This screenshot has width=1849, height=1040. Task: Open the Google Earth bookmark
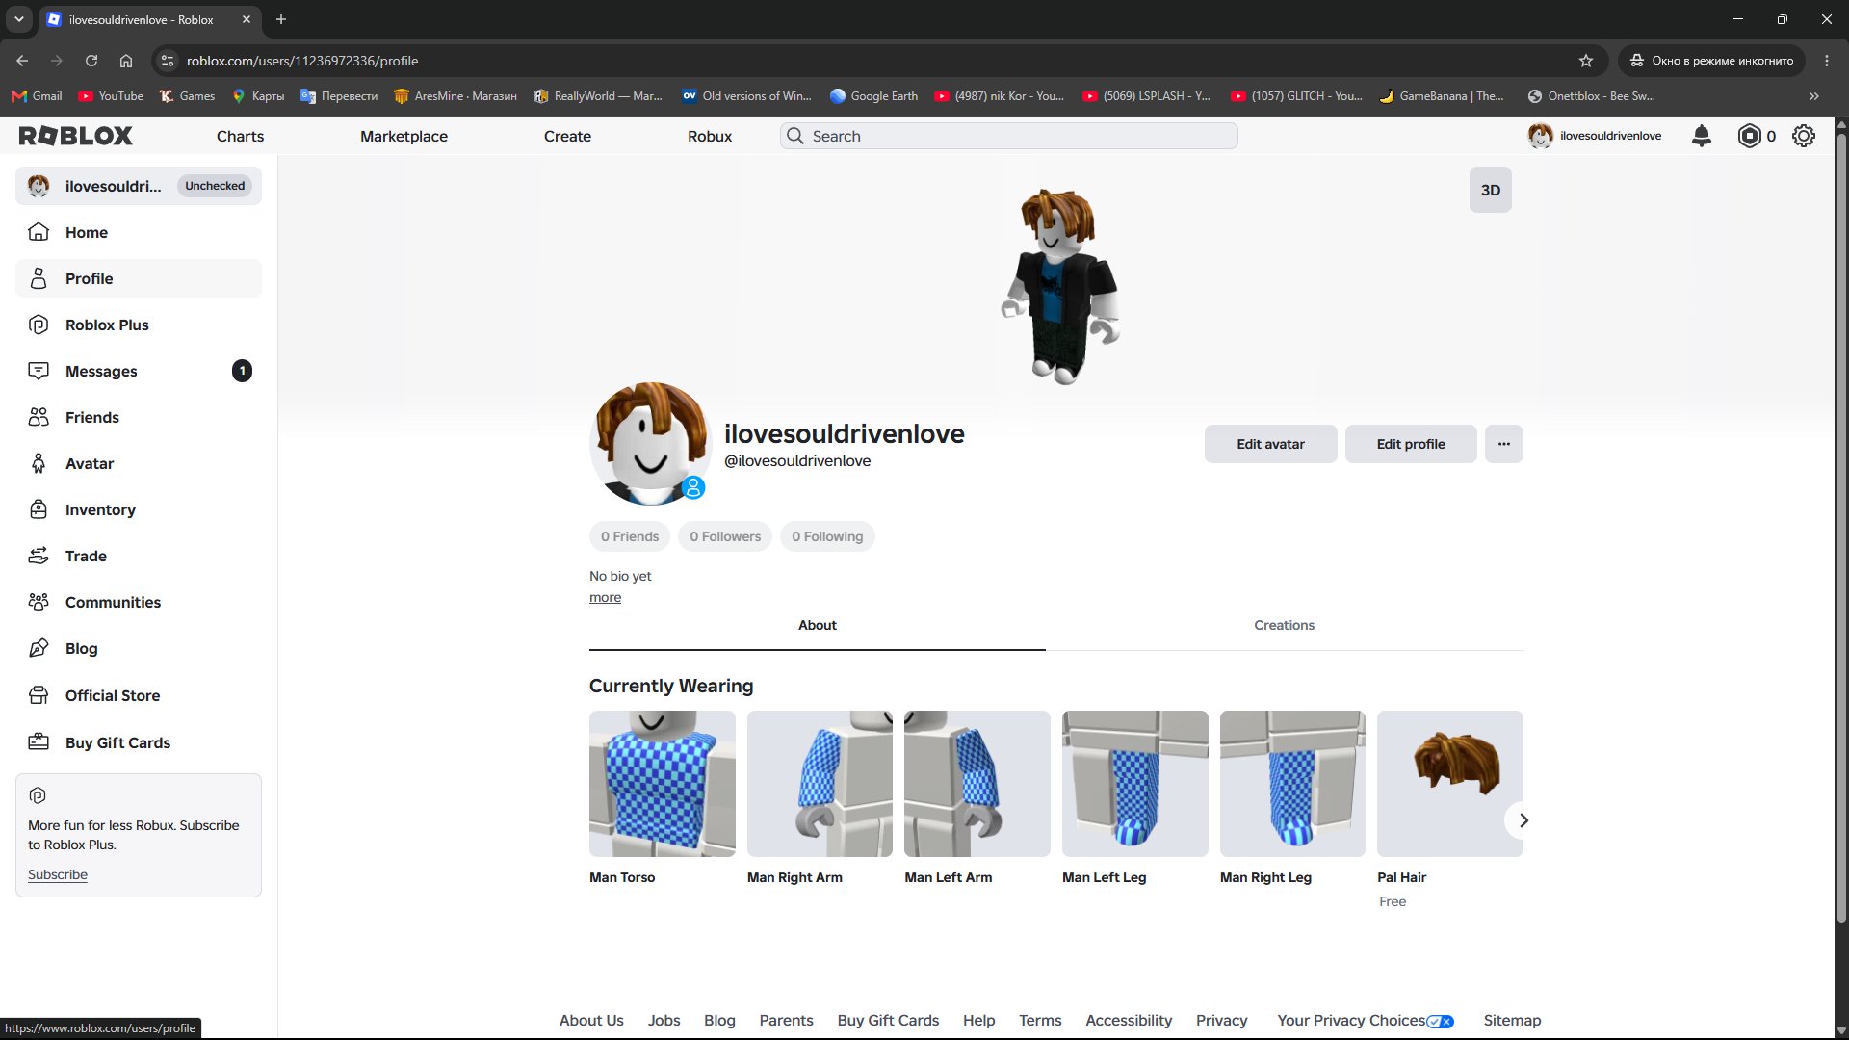[874, 96]
